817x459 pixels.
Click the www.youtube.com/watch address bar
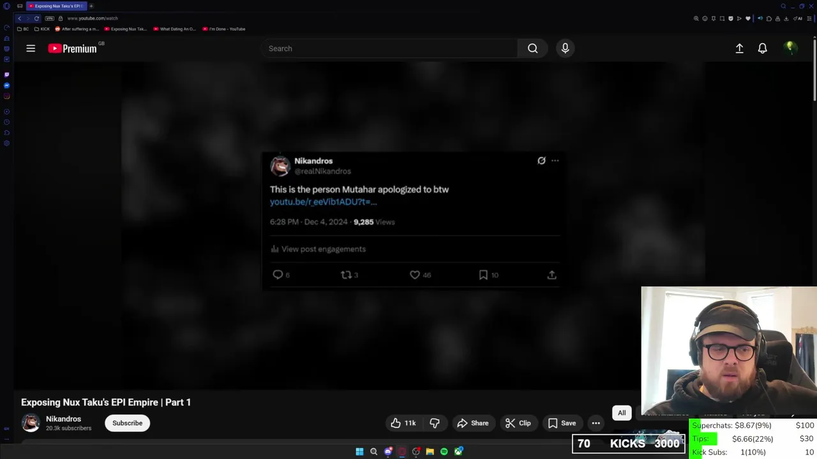[93, 18]
